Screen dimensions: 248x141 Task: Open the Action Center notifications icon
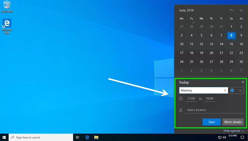coord(242,138)
